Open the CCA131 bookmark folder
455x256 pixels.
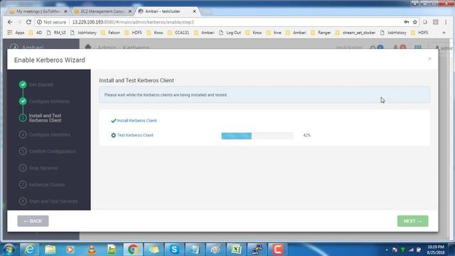(178, 33)
